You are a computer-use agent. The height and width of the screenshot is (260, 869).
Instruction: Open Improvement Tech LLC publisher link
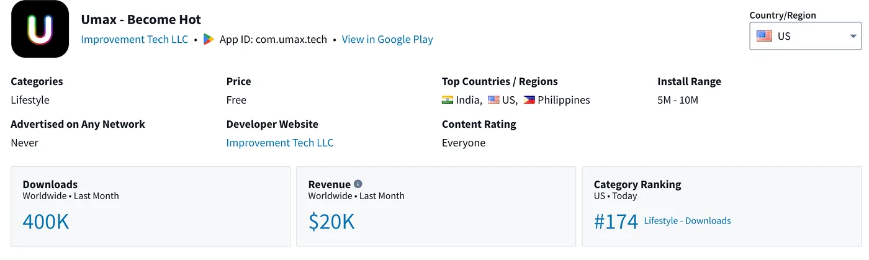click(x=135, y=39)
